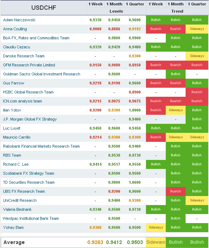
Task: Open RBS Team link
Action: (12, 155)
